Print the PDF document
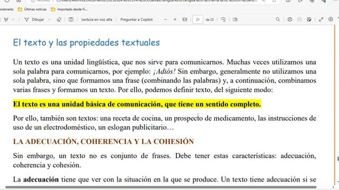The image size is (339, 190). click(290, 20)
